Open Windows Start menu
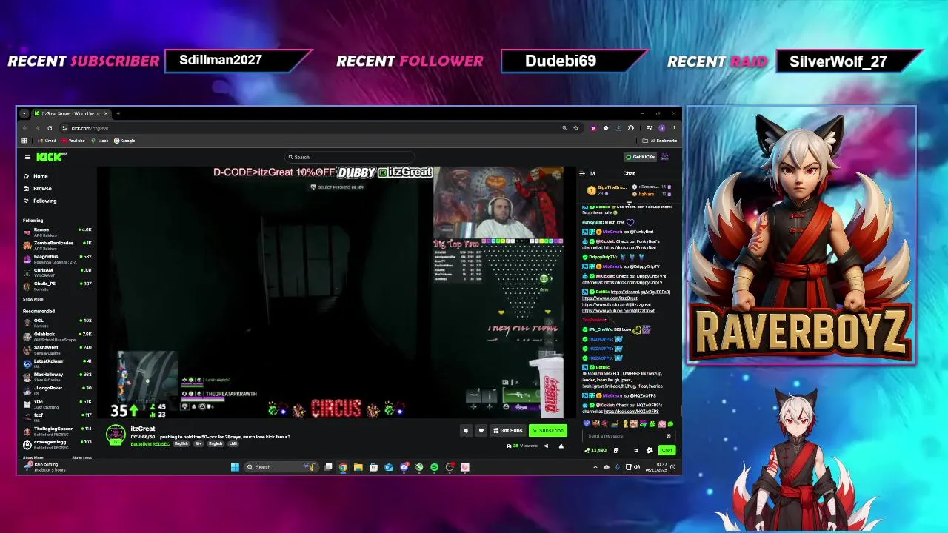Image resolution: width=948 pixels, height=533 pixels. pos(235,467)
